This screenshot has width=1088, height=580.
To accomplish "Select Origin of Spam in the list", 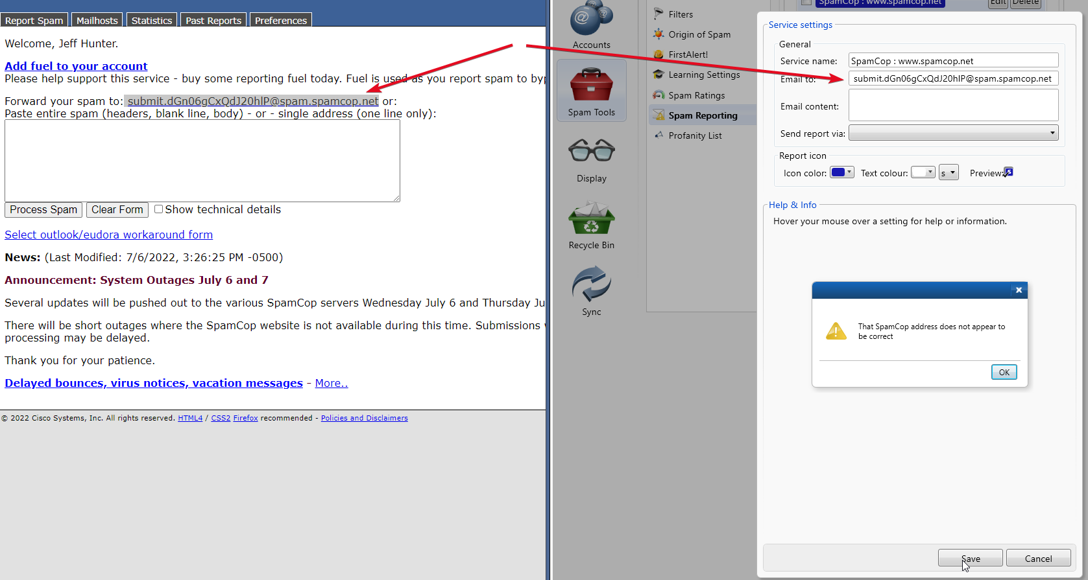I will 699,34.
